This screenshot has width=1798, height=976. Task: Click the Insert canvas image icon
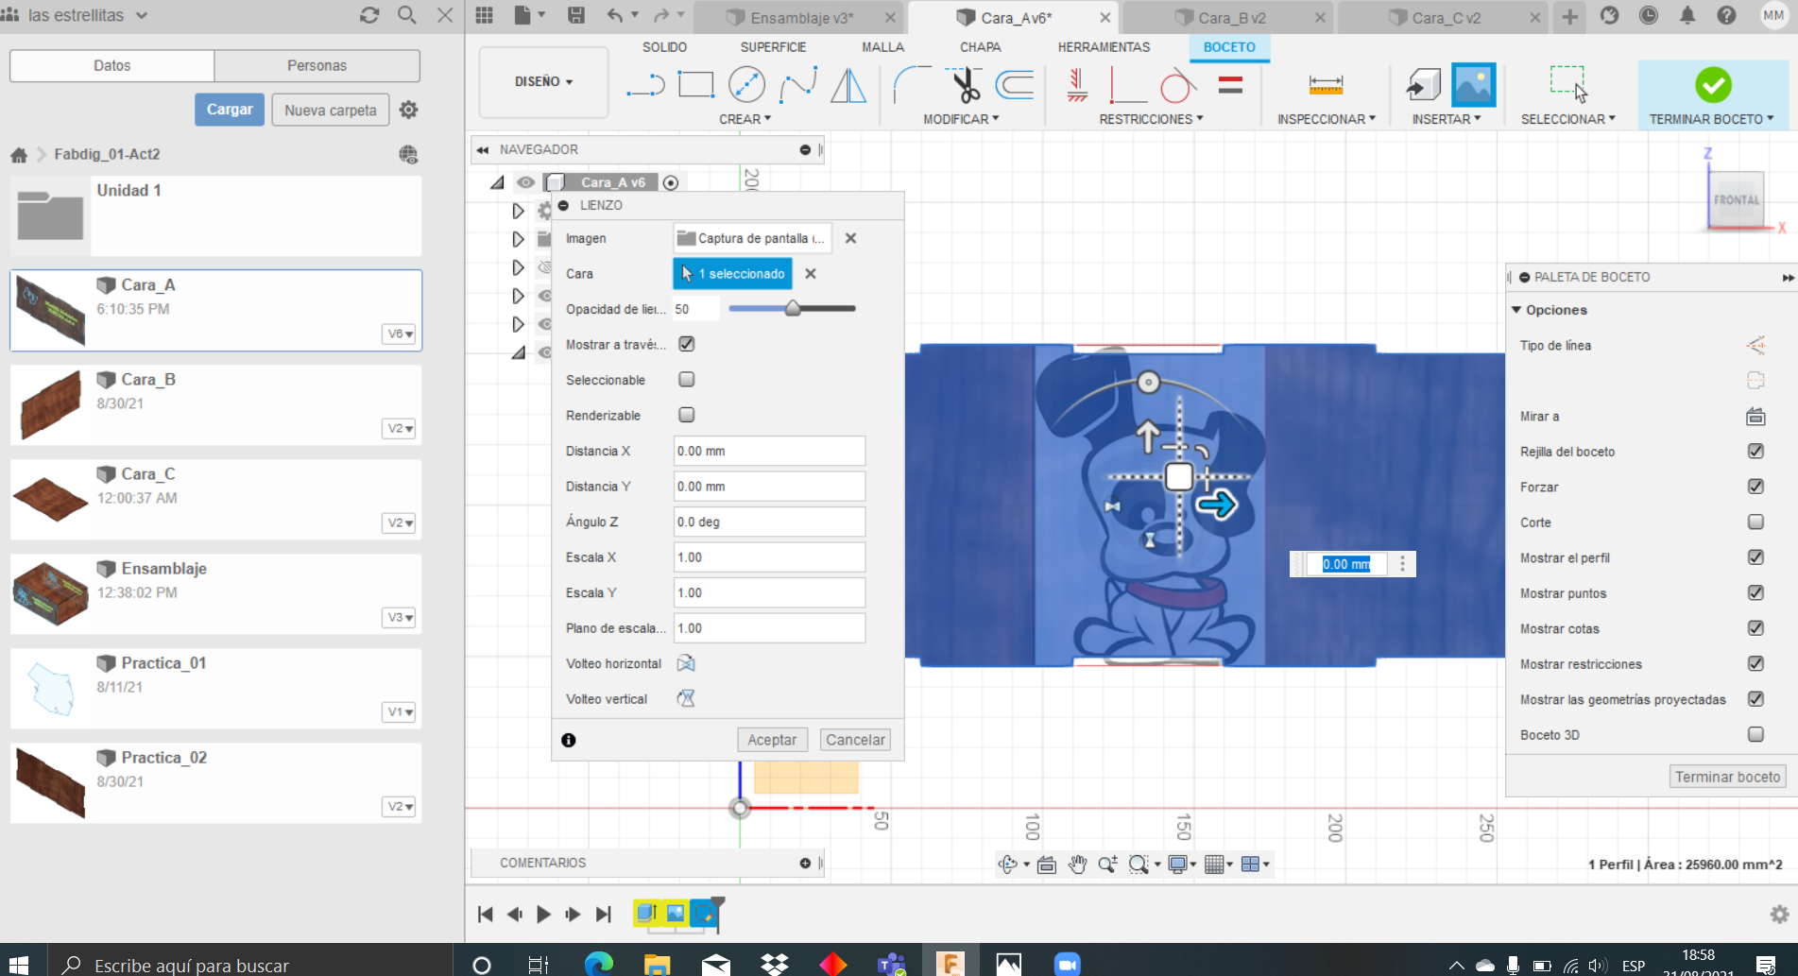pyautogui.click(x=1473, y=85)
